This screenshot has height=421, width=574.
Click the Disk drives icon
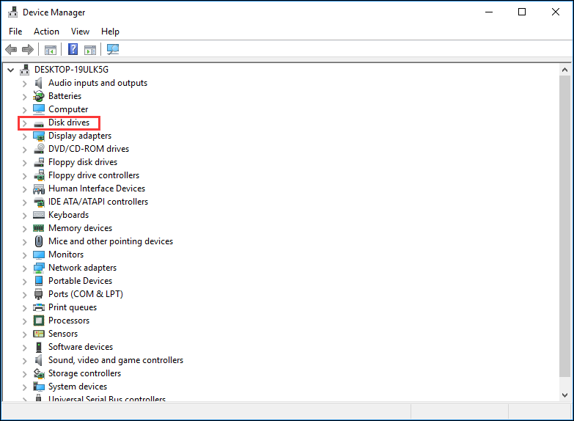click(x=38, y=124)
